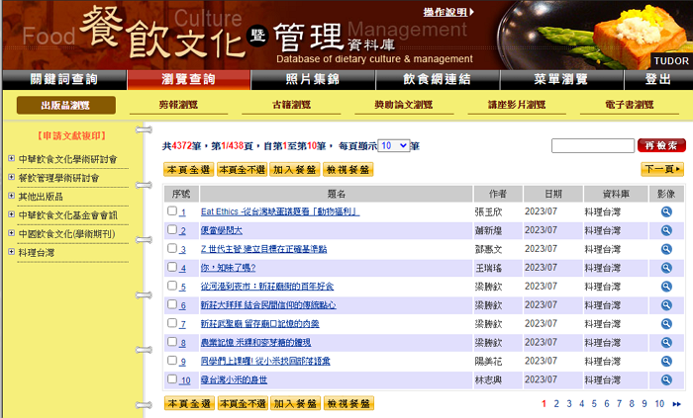
Task: Check the box for row 4
Action: tap(172, 267)
